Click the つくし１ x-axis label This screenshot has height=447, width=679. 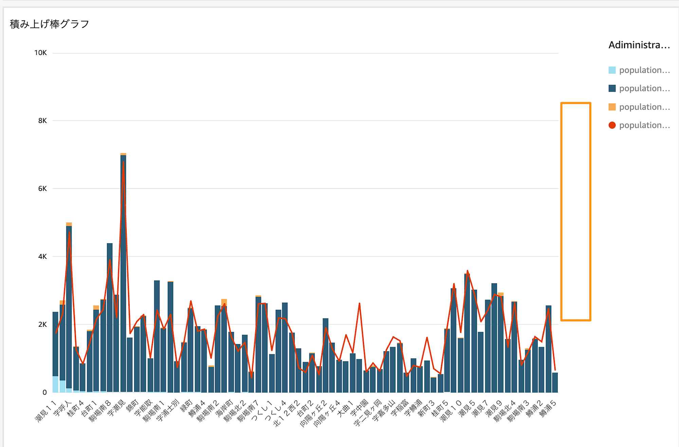pos(262,410)
